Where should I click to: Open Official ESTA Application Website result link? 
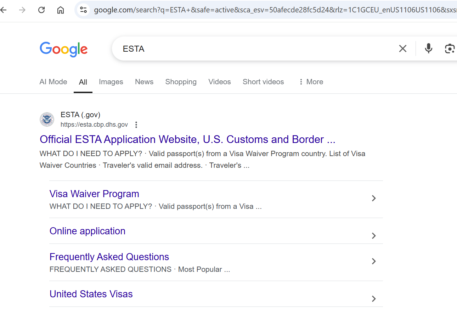[x=187, y=139]
